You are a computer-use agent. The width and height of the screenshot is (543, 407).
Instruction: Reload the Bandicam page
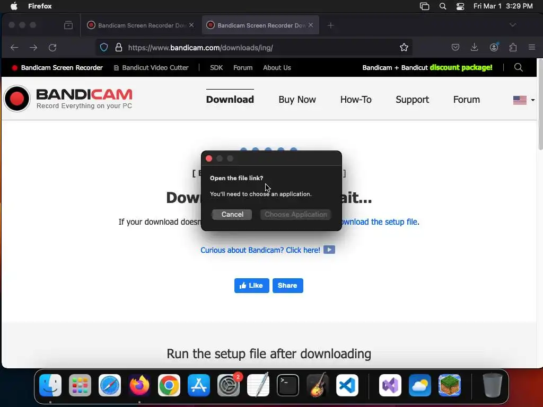52,47
